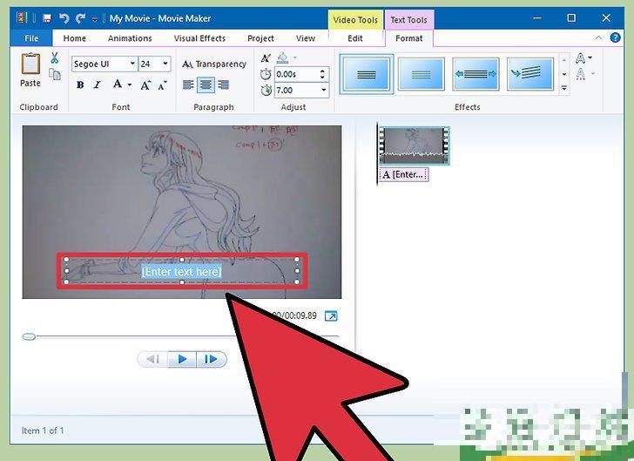Click the Cut scissors icon
Image resolution: width=634 pixels, height=461 pixels.
pos(54,58)
